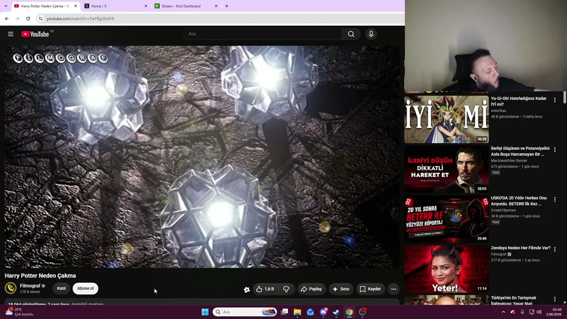Open the Yu-Gi-Oh! video thumbnail

pos(447,119)
